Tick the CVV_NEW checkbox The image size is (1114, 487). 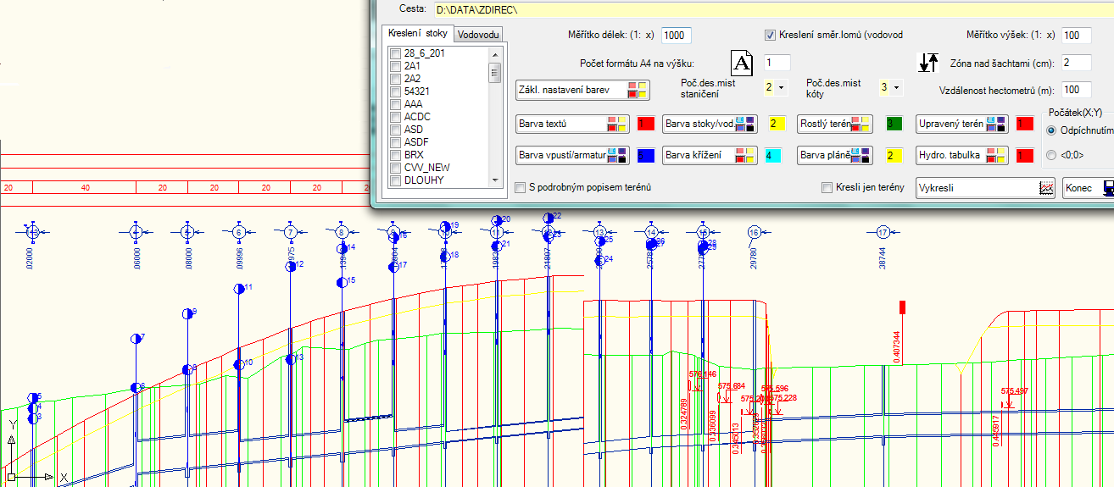point(395,168)
